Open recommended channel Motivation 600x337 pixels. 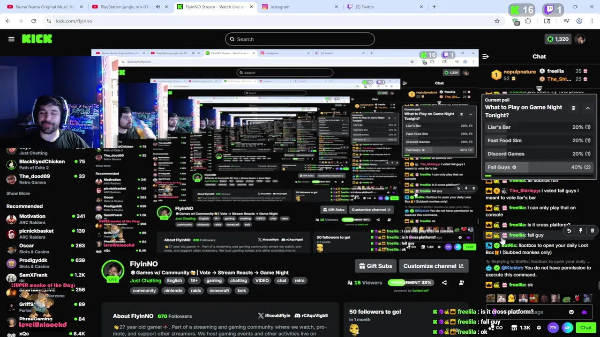pyautogui.click(x=45, y=219)
